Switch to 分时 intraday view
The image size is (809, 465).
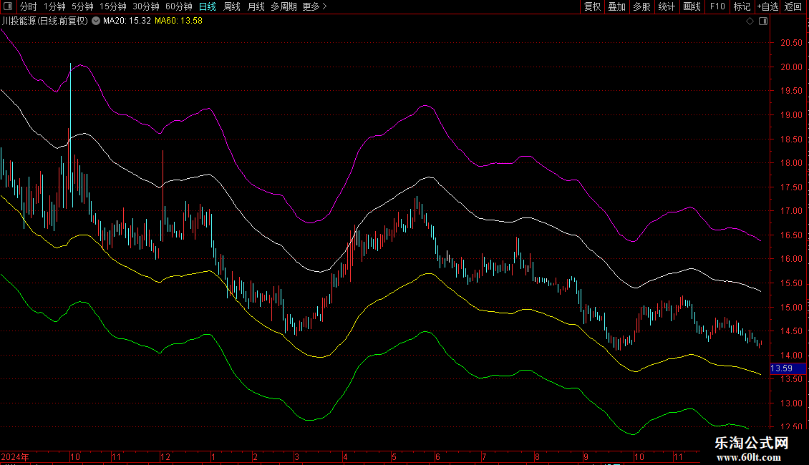[x=28, y=6]
